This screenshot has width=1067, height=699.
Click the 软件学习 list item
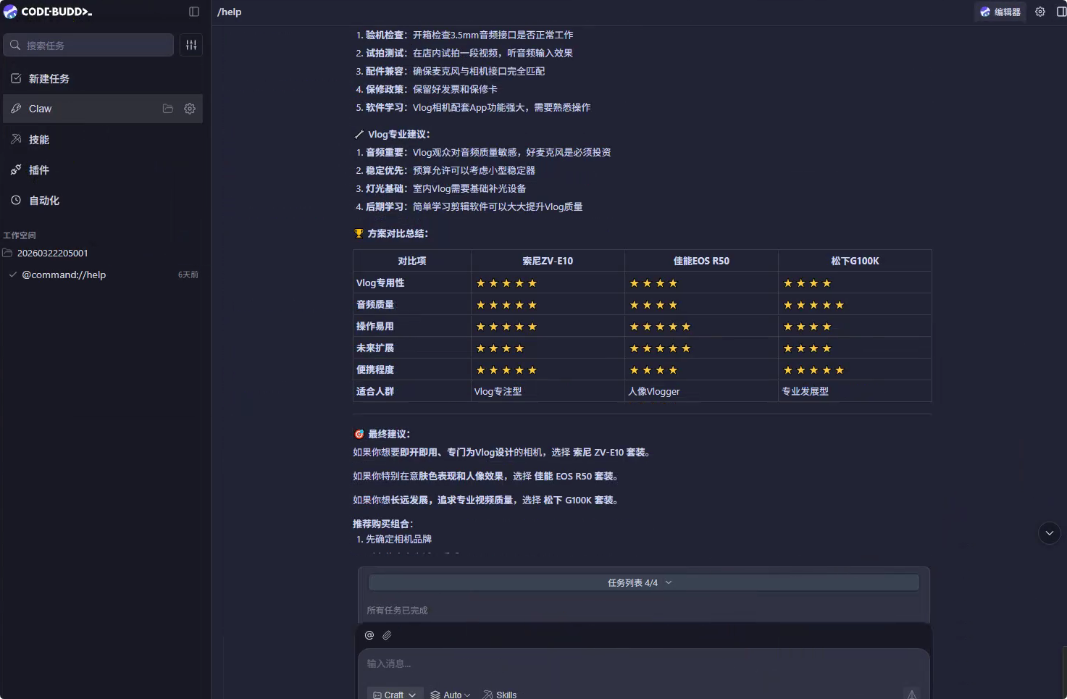[478, 107]
